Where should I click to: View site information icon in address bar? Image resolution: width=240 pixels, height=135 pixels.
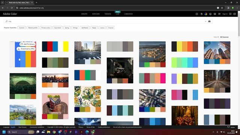coord(17,8)
